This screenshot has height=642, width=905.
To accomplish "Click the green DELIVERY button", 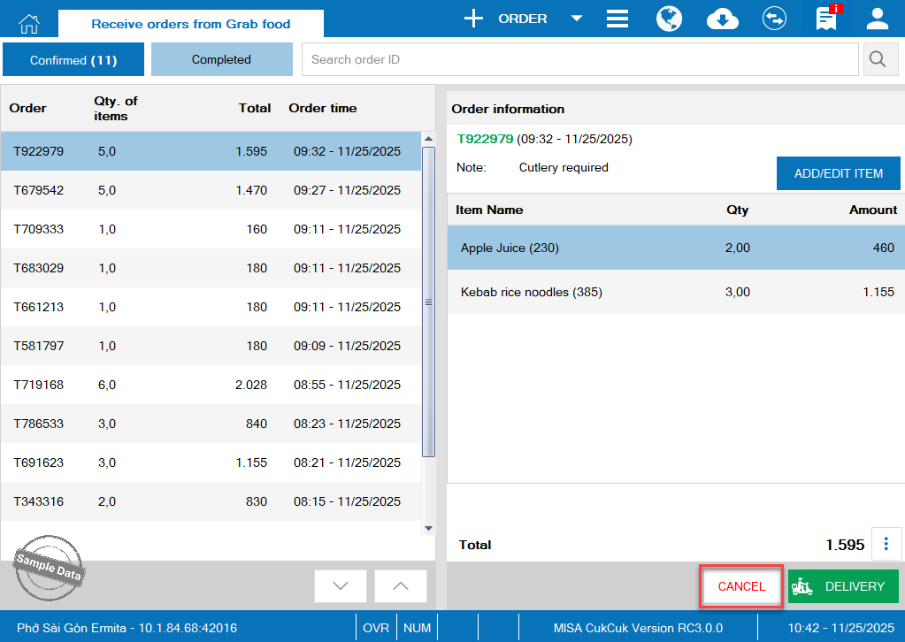I will pyautogui.click(x=842, y=586).
